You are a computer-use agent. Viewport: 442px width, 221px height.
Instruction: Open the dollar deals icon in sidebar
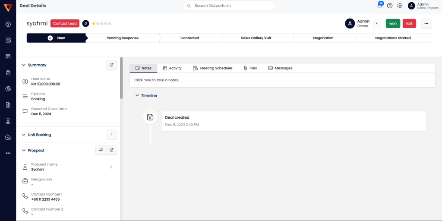8,24
